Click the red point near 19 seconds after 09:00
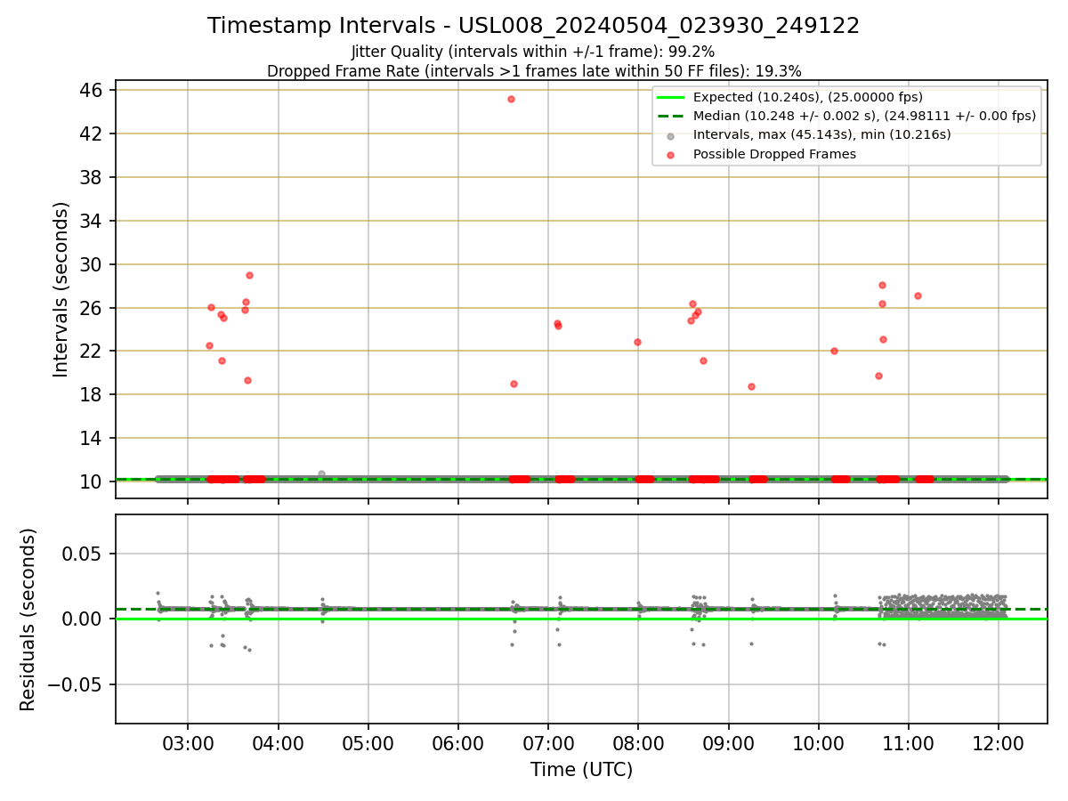Screen dimensions: 1068x801 [751, 386]
